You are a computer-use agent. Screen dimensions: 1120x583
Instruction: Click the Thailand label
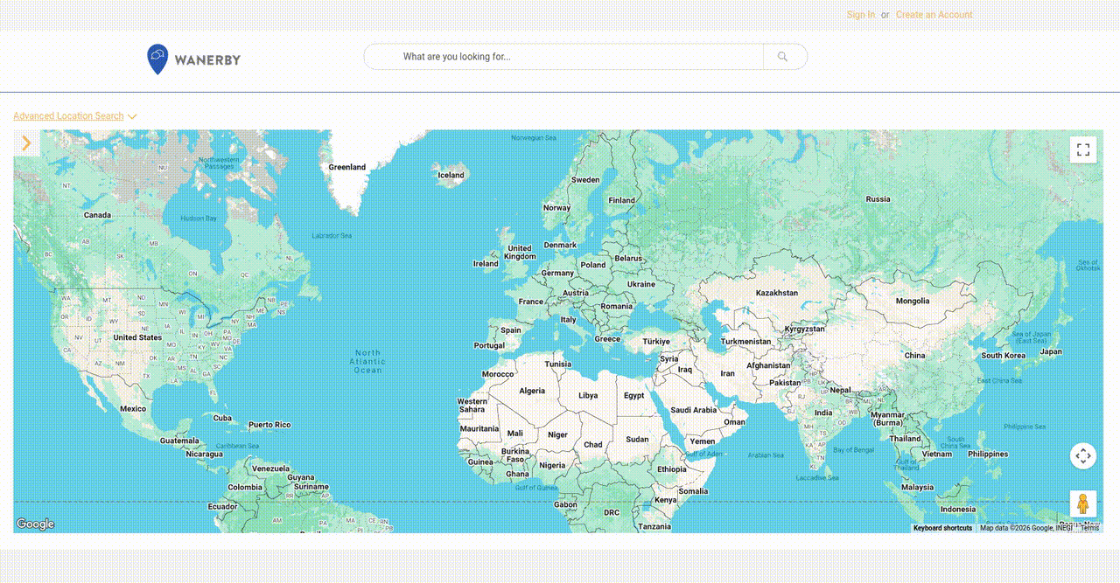pyautogui.click(x=906, y=439)
